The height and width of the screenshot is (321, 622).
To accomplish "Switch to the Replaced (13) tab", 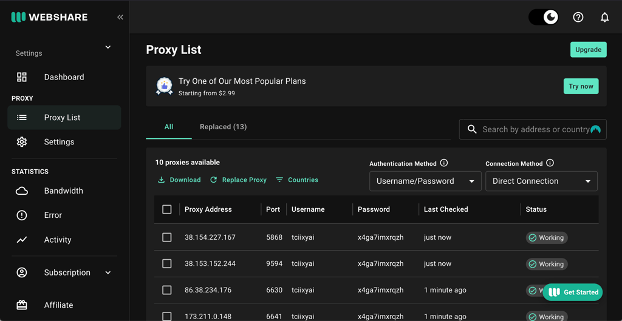I will (x=224, y=127).
